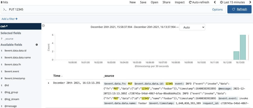The width and height of the screenshot is (253, 108).
Task: Click the Available fields heading
Action: tap(11, 45)
